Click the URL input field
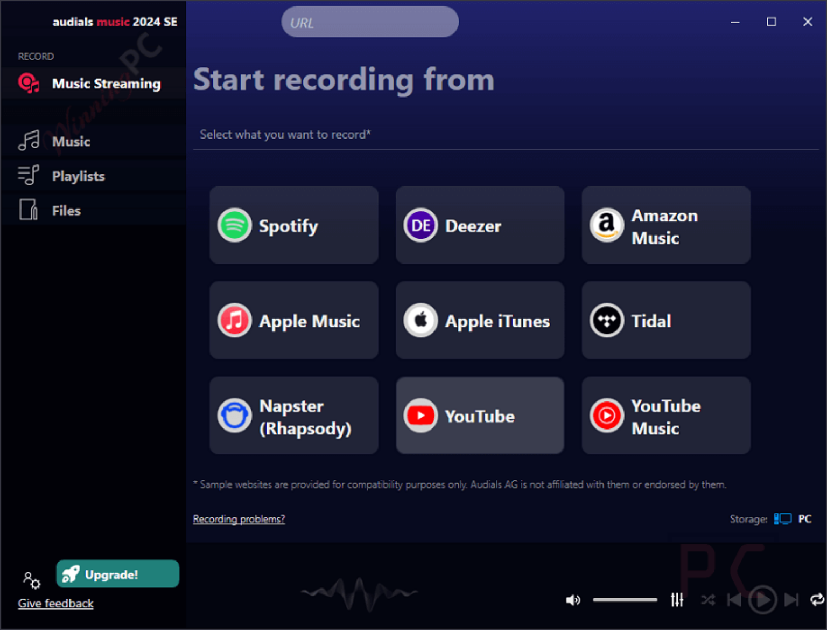Image resolution: width=827 pixels, height=630 pixels. 370,22
